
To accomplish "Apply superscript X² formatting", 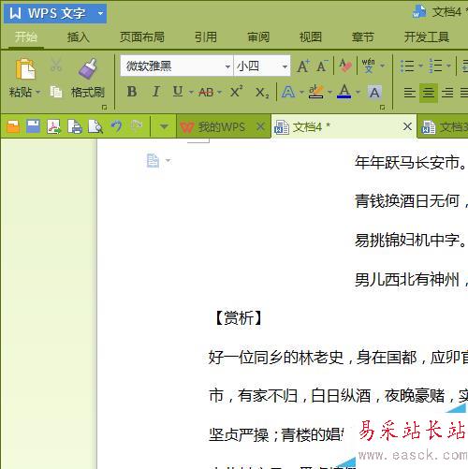I will point(236,92).
